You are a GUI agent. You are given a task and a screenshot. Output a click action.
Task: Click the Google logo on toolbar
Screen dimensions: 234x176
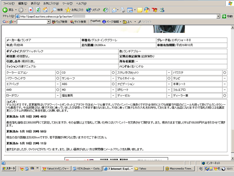click(8, 22)
